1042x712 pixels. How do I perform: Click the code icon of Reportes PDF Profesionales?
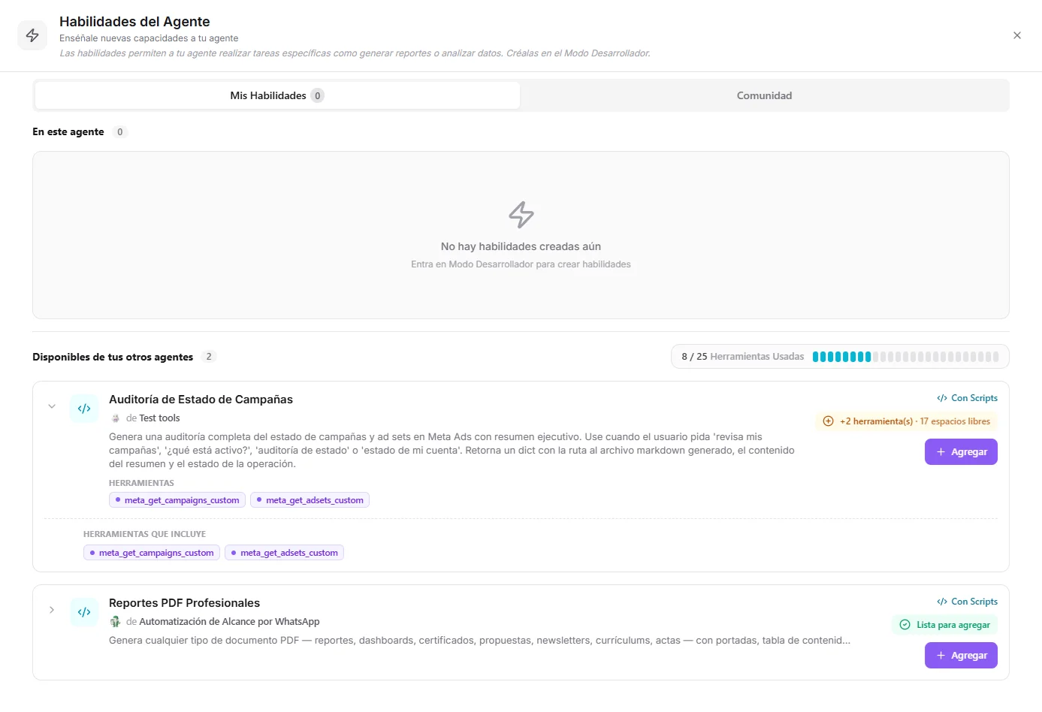[x=84, y=612]
